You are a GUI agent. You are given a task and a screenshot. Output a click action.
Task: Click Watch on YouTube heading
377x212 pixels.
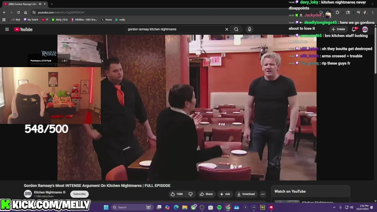click(290, 191)
